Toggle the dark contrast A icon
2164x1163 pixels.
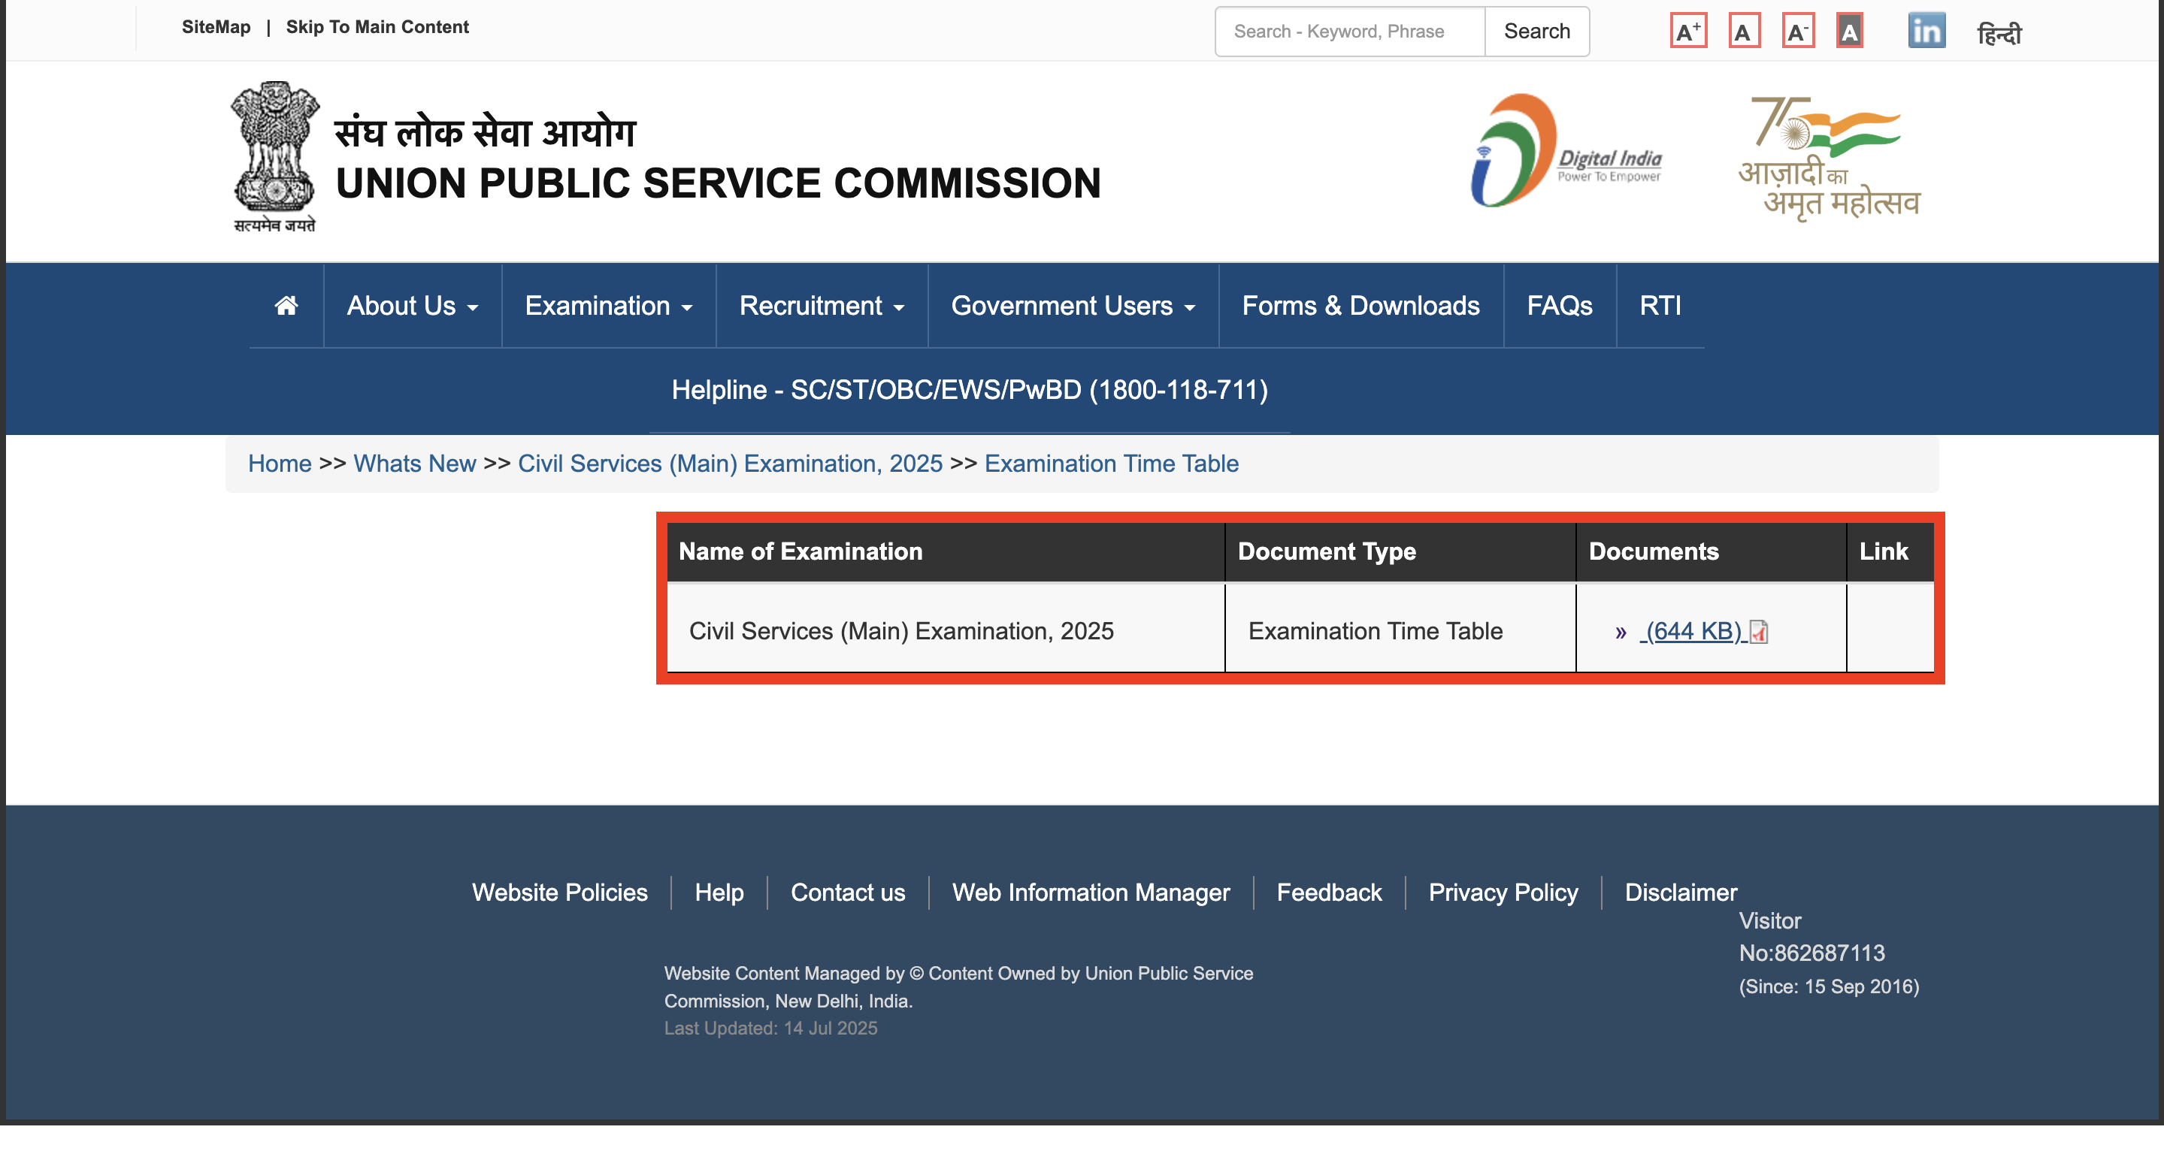click(1851, 31)
